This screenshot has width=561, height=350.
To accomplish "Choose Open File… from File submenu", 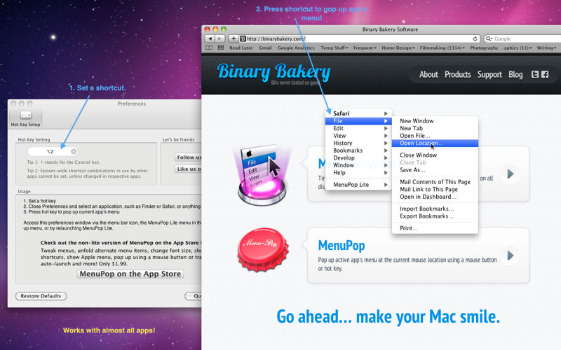I will click(435, 136).
